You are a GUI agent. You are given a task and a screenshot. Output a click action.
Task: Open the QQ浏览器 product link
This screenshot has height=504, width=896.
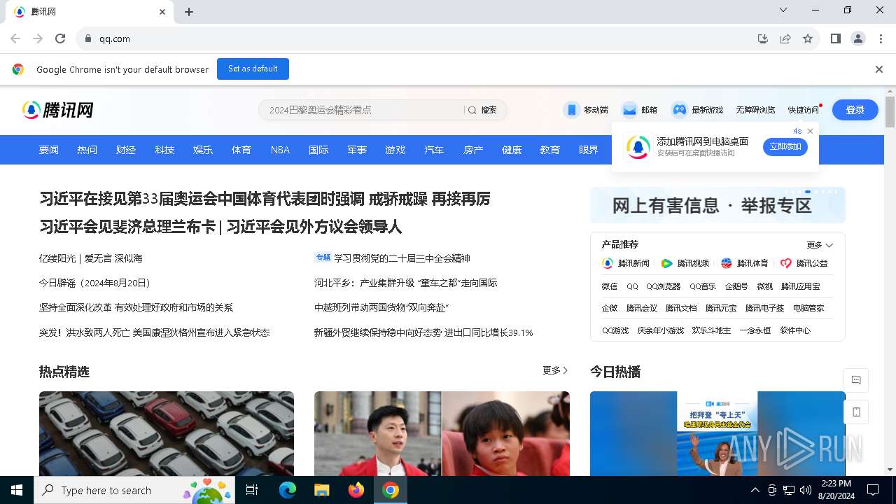coord(663,286)
